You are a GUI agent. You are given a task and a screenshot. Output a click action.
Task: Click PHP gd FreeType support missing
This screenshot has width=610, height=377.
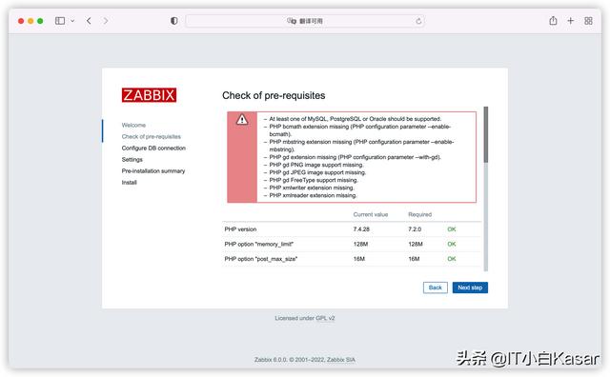(x=314, y=180)
